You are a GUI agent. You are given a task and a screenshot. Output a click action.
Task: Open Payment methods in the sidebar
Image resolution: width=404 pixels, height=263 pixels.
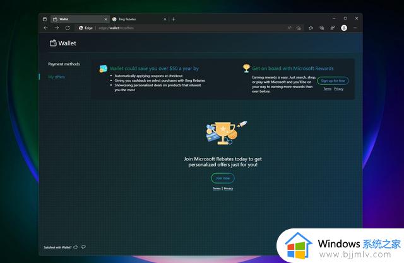(64, 64)
